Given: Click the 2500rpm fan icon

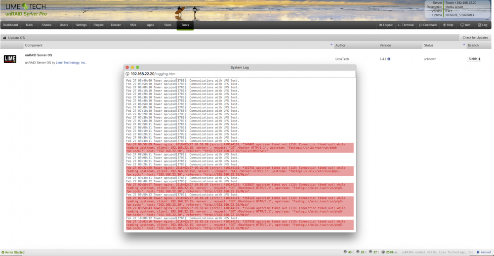Looking at the screenshot, I should pos(383,252).
